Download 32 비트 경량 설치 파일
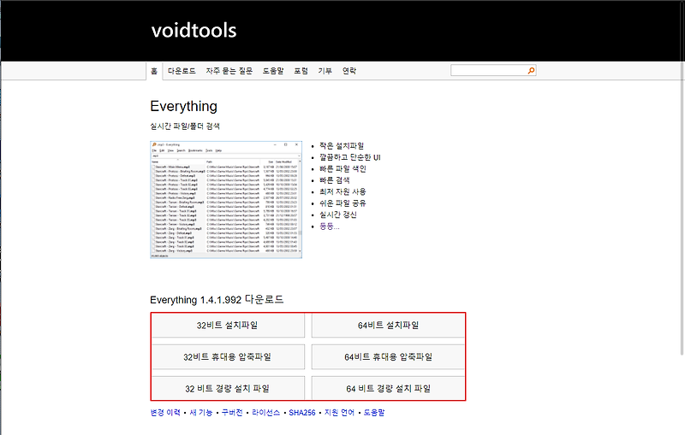The width and height of the screenshot is (685, 435). click(x=228, y=388)
